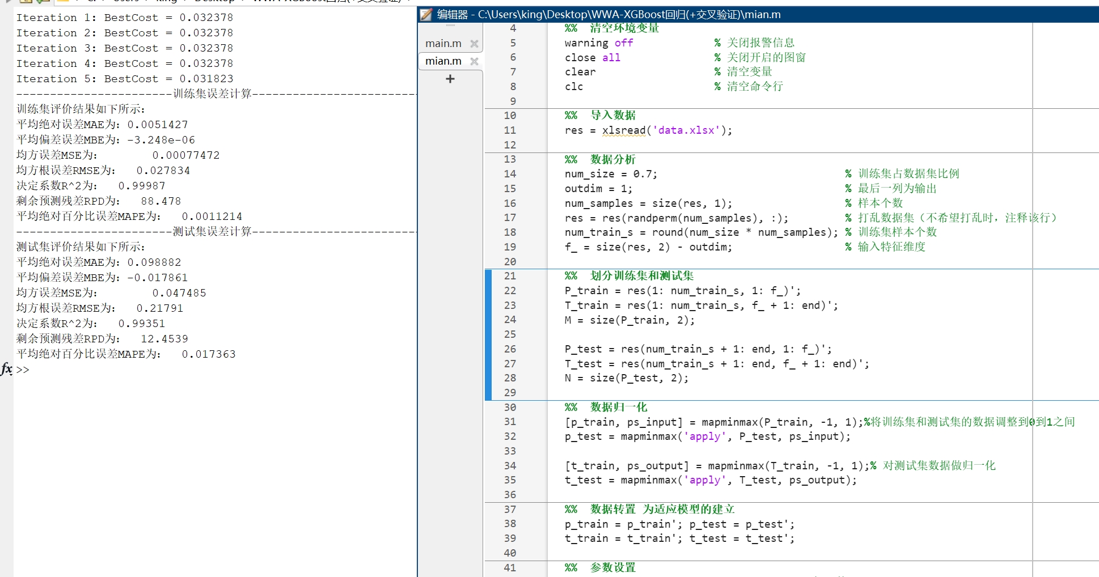Click the fx function icon in Command Window
The height and width of the screenshot is (577, 1099).
click(7, 369)
